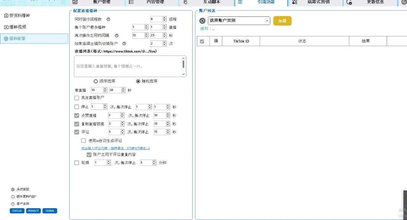Click the 在此输入评论内容 link
The image size is (407, 220).
114,148
